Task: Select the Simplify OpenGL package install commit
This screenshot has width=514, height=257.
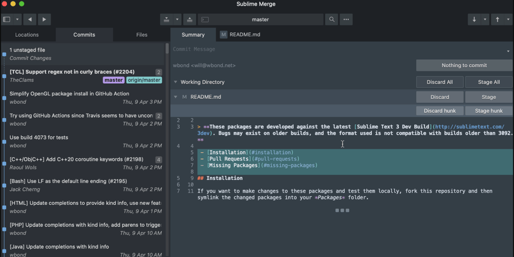Action: [x=83, y=98]
